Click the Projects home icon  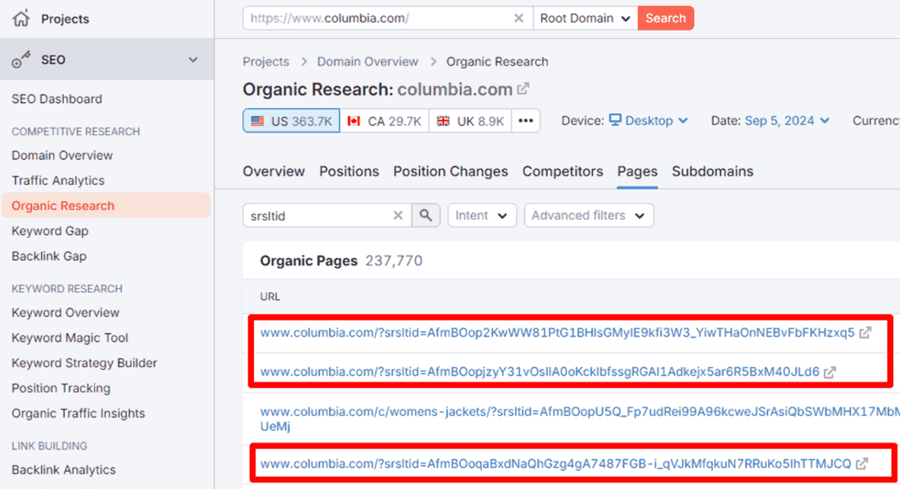[21, 18]
